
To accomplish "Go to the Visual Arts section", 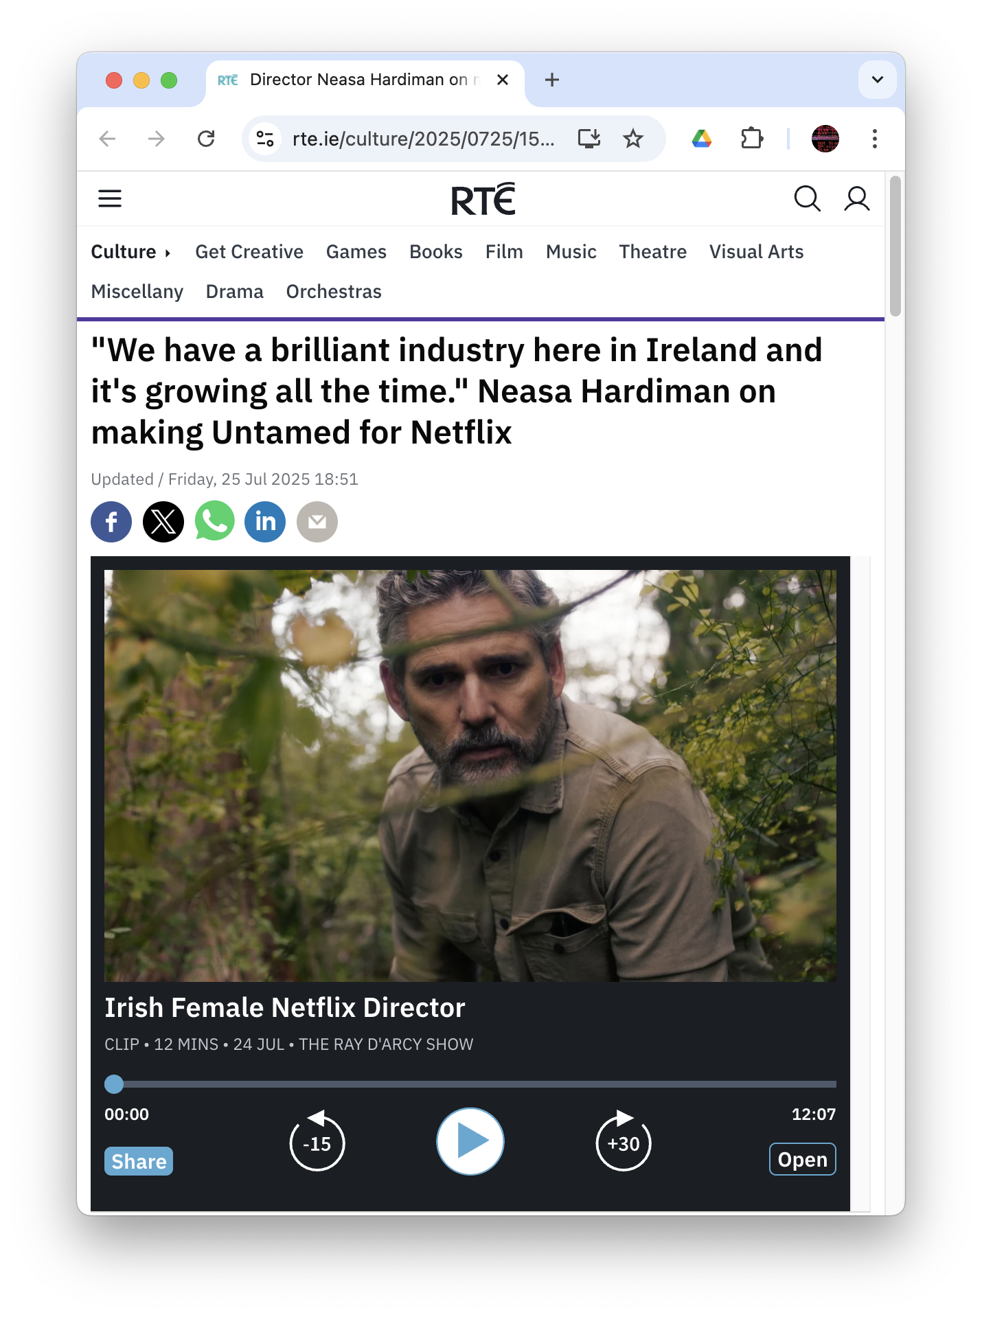I will click(x=756, y=252).
